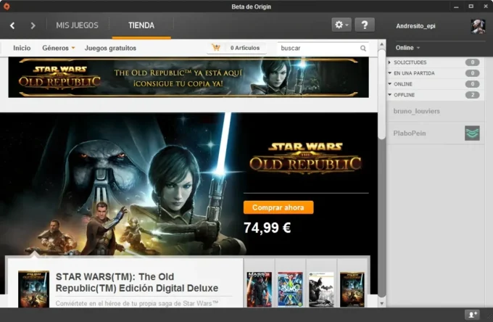Open the Géneros dropdown menu
This screenshot has width=493, height=322.
tap(58, 48)
